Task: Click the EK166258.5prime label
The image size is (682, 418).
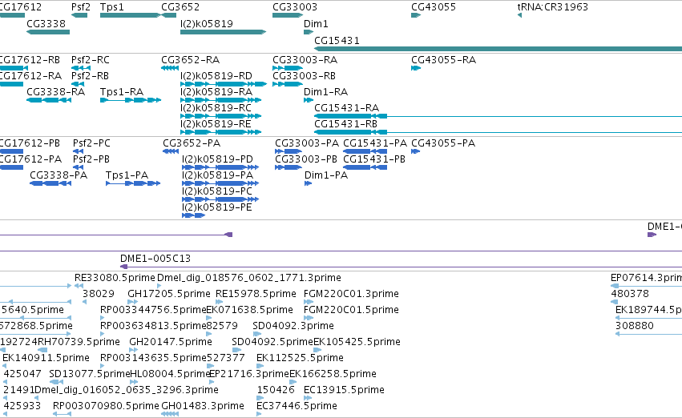Action: pos(333,374)
